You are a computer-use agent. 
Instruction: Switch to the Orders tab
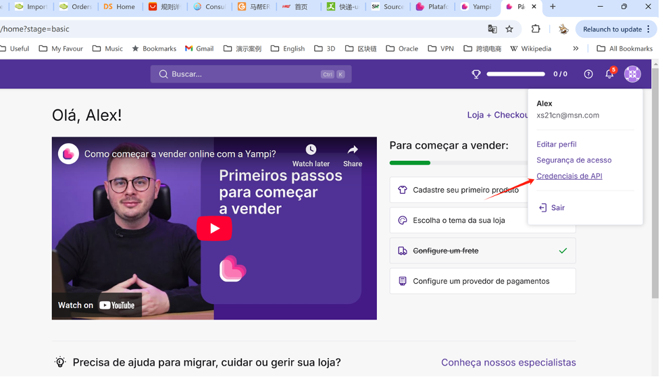(76, 6)
